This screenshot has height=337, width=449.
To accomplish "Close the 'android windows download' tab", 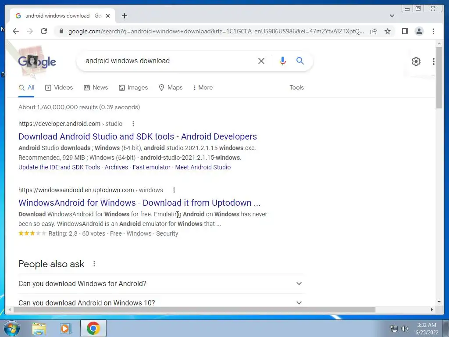I will (108, 16).
